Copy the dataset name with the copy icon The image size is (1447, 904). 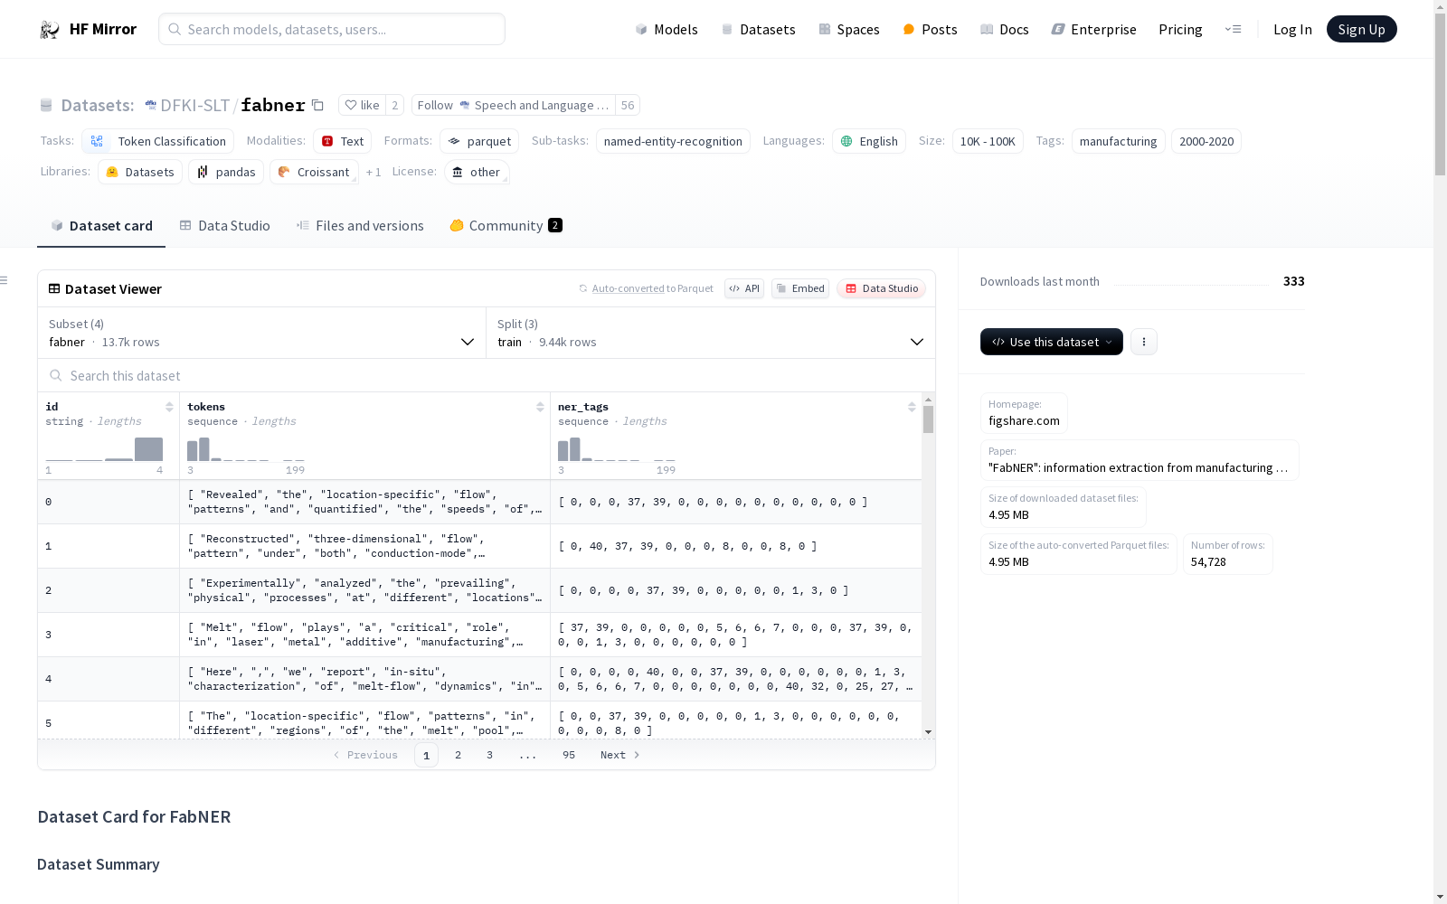317,105
